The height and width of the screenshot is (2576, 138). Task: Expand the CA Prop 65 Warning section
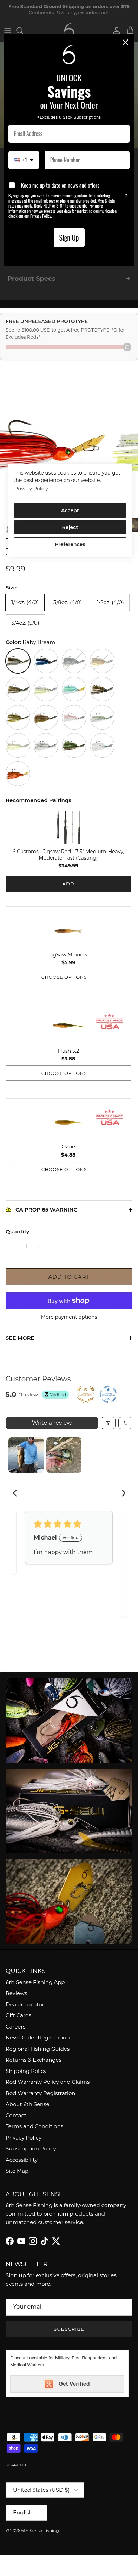[69, 1209]
